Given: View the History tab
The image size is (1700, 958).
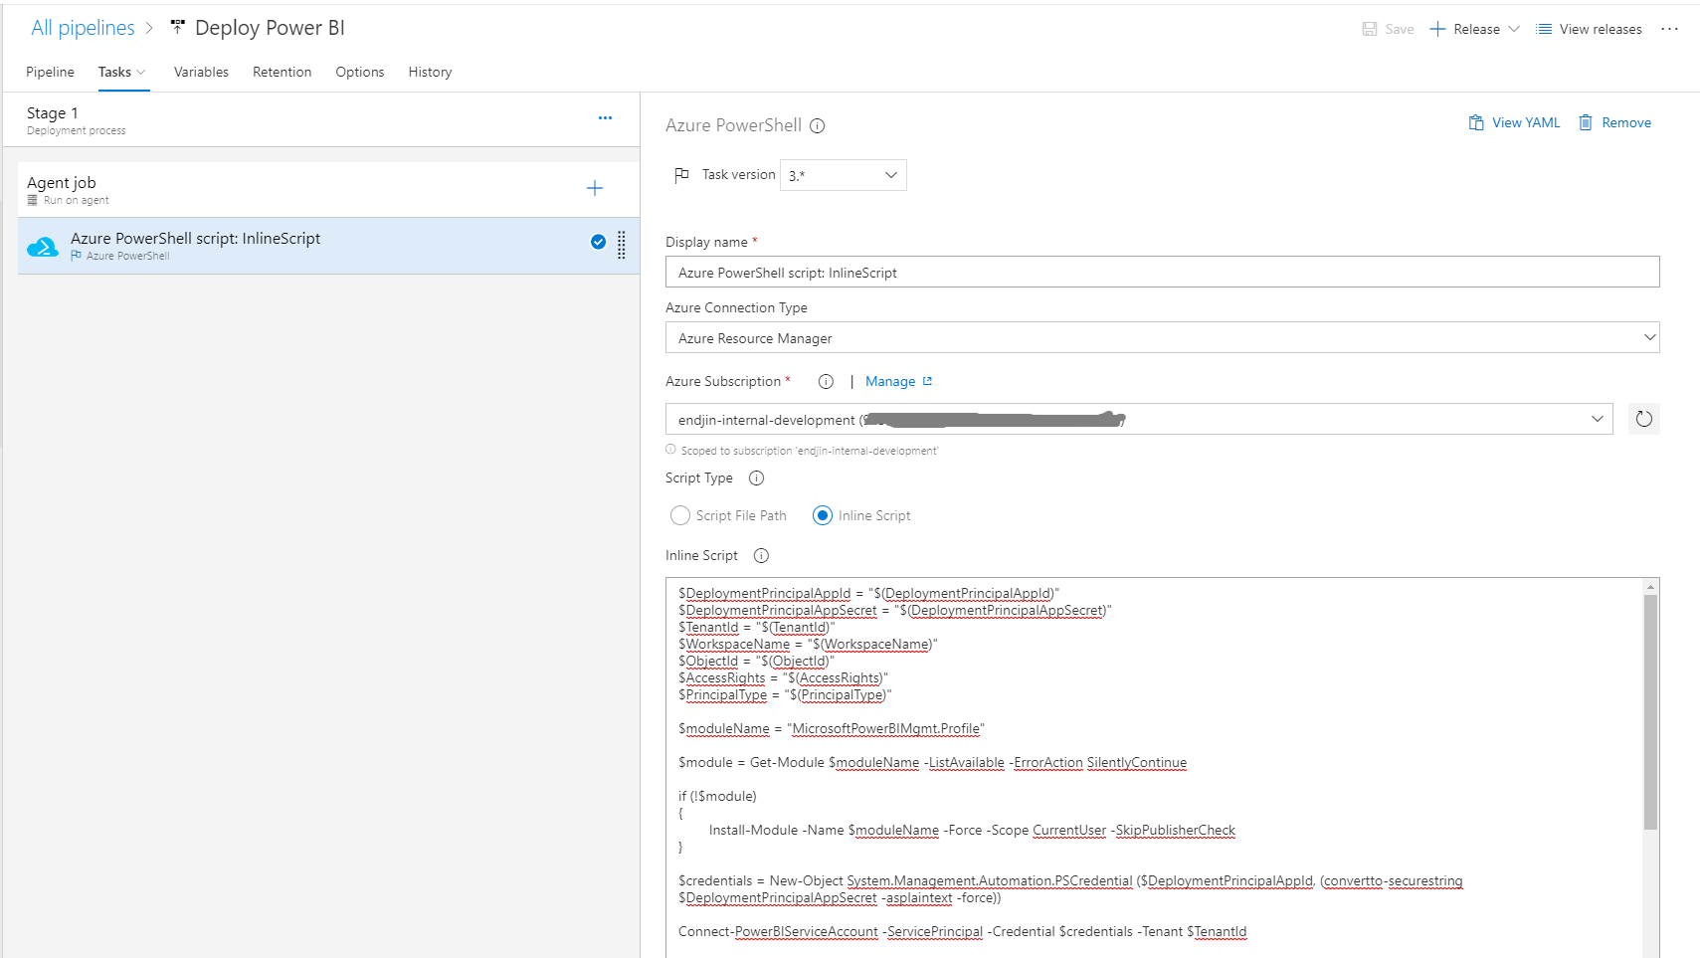Looking at the screenshot, I should (x=430, y=72).
